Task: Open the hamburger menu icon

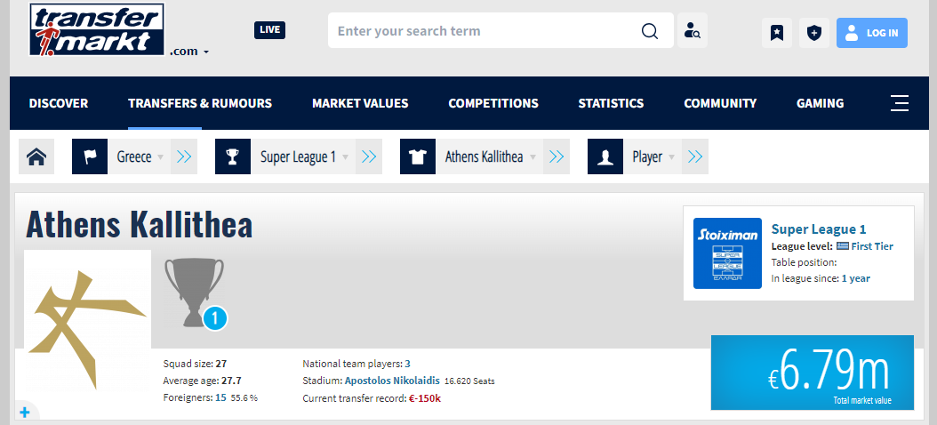Action: (x=900, y=103)
